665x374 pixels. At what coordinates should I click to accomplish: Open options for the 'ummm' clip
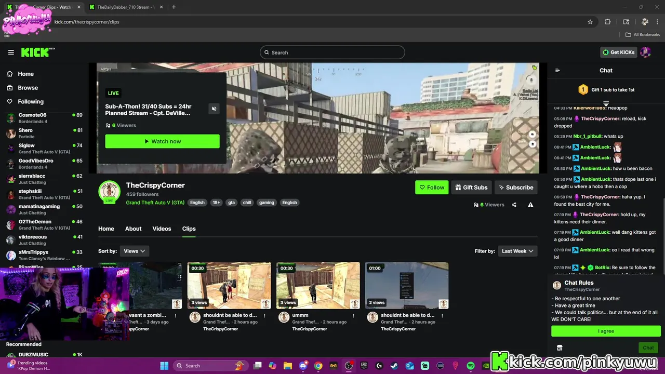pos(353,315)
